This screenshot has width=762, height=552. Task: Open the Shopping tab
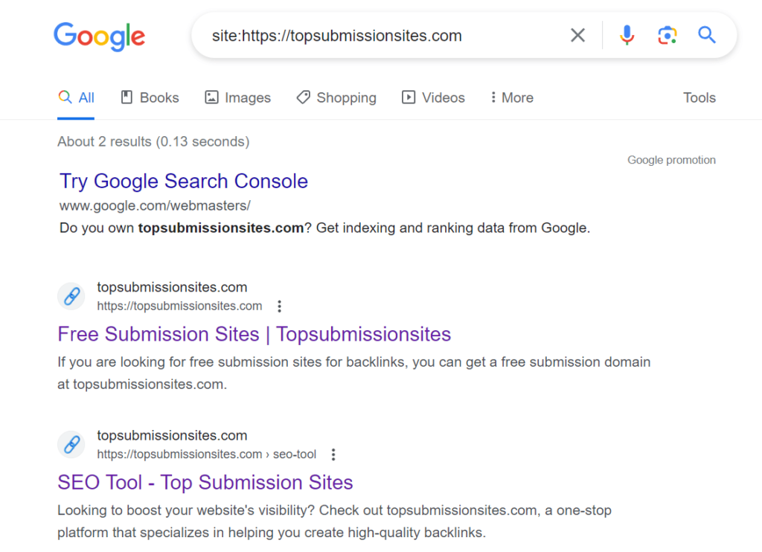click(x=336, y=97)
